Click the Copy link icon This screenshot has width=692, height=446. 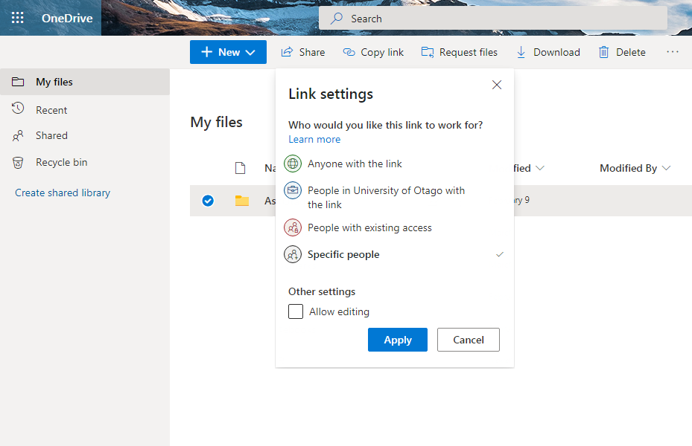click(349, 52)
